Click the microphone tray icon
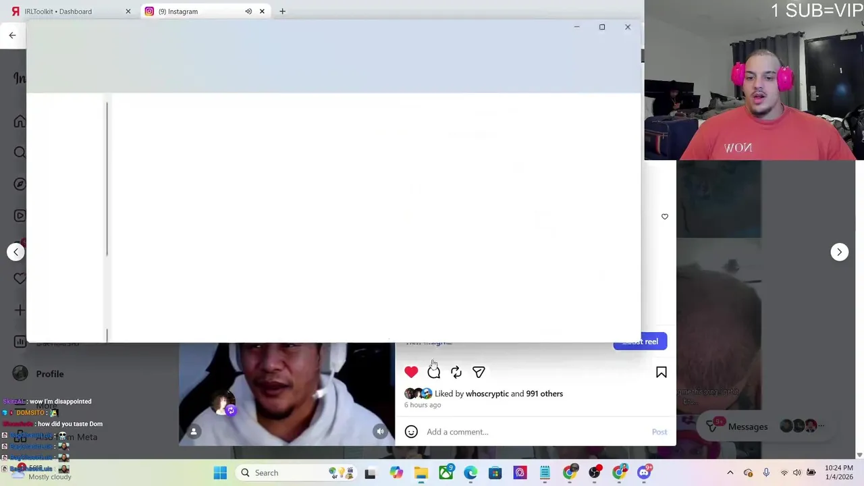Image resolution: width=864 pixels, height=486 pixels. pyautogui.click(x=766, y=473)
